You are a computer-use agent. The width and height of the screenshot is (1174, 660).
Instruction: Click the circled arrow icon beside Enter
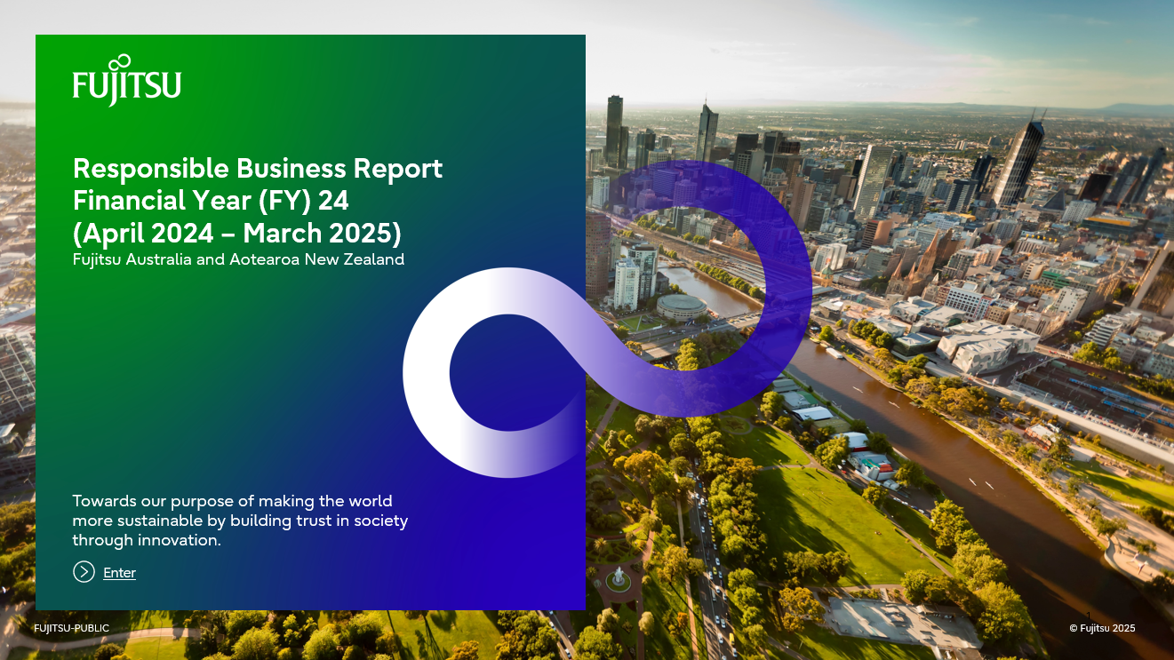(x=84, y=572)
